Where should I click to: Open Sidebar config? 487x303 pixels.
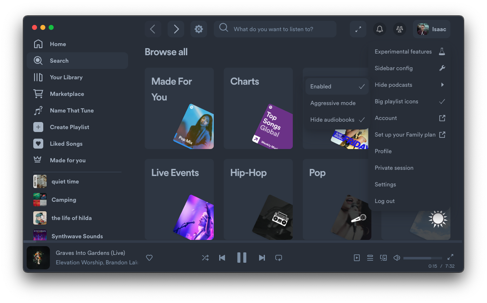[410, 68]
